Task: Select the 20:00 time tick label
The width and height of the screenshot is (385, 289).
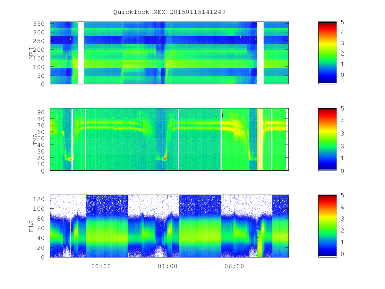Action: point(101,266)
